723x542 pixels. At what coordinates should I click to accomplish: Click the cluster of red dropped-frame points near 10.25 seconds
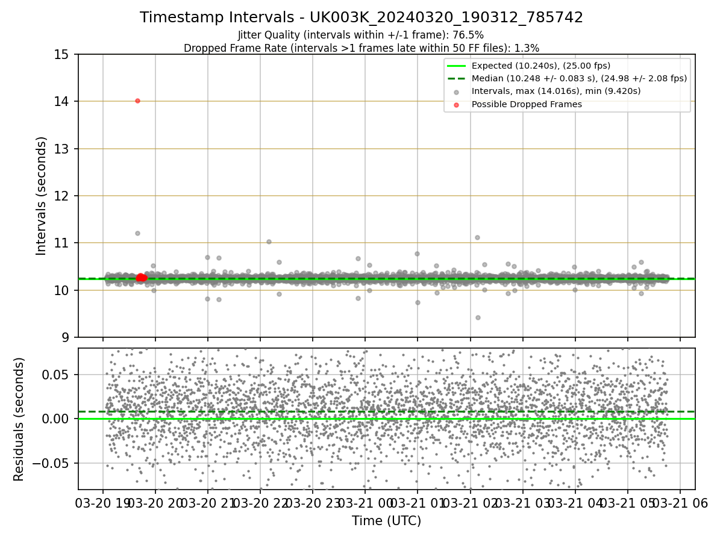141,278
